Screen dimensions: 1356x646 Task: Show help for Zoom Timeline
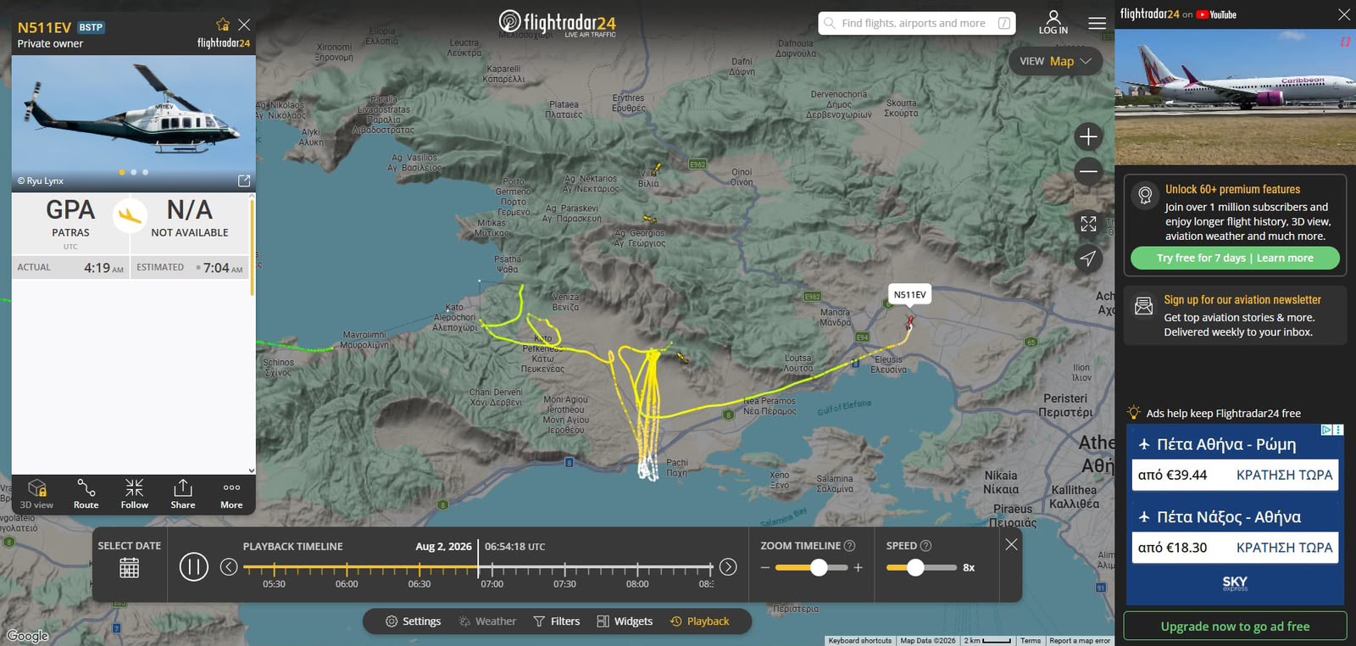850,546
